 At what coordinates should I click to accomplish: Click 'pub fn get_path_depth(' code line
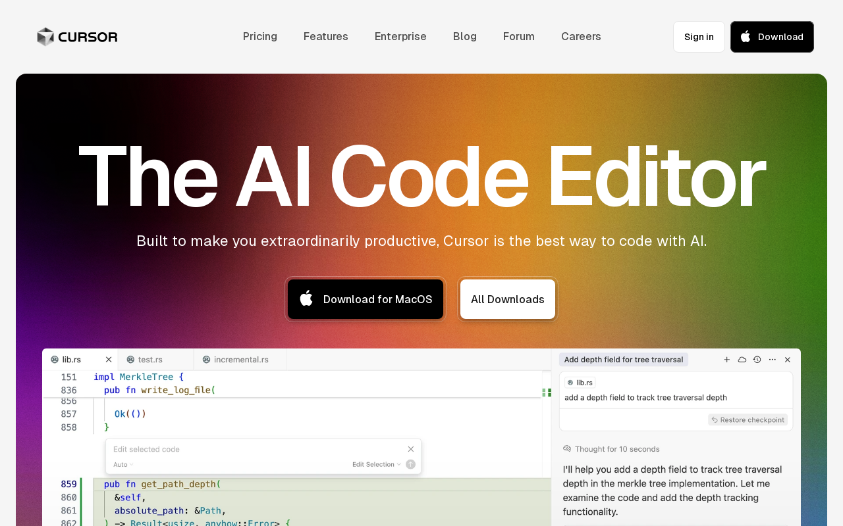click(163, 484)
